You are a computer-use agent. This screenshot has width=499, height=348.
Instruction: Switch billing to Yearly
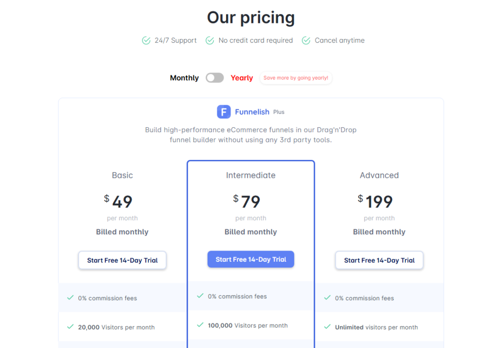(242, 77)
